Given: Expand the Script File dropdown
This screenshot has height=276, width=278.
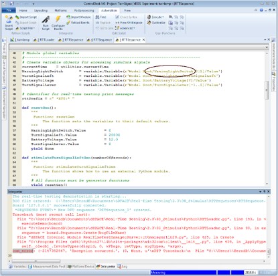Looking at the screenshot, I should point(25,28).
